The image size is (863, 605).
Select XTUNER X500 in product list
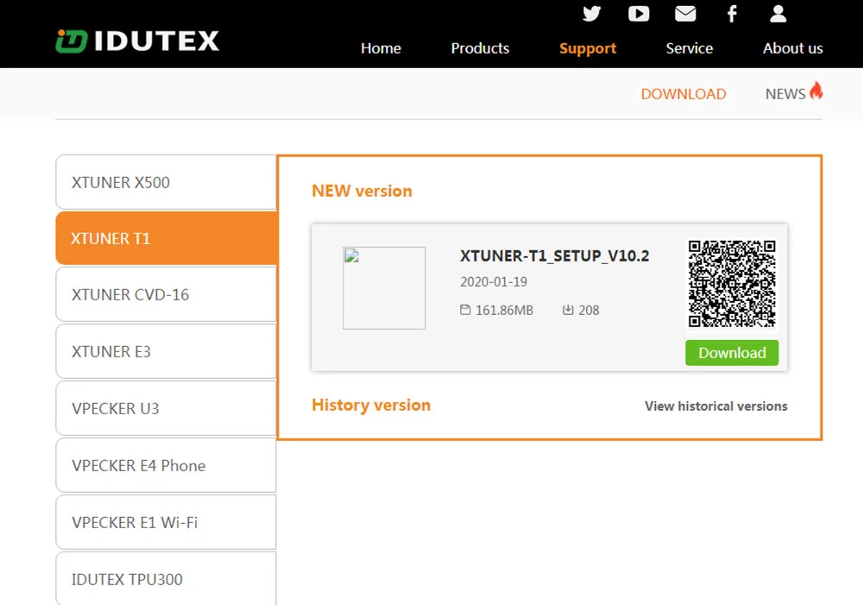pos(167,182)
